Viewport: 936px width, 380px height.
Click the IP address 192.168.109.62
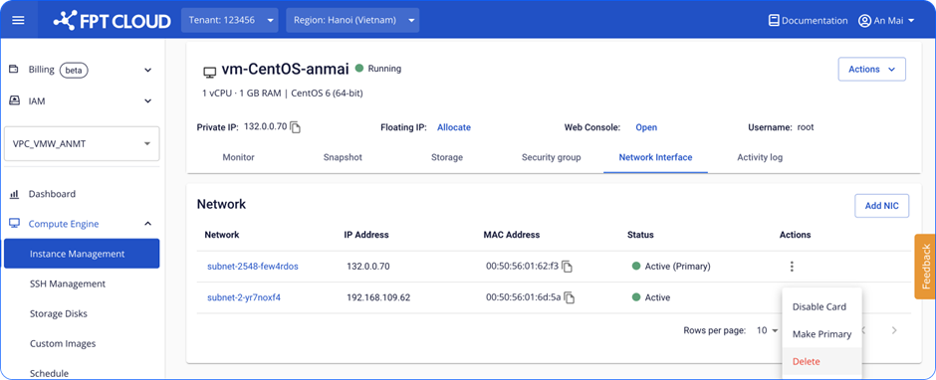(378, 297)
